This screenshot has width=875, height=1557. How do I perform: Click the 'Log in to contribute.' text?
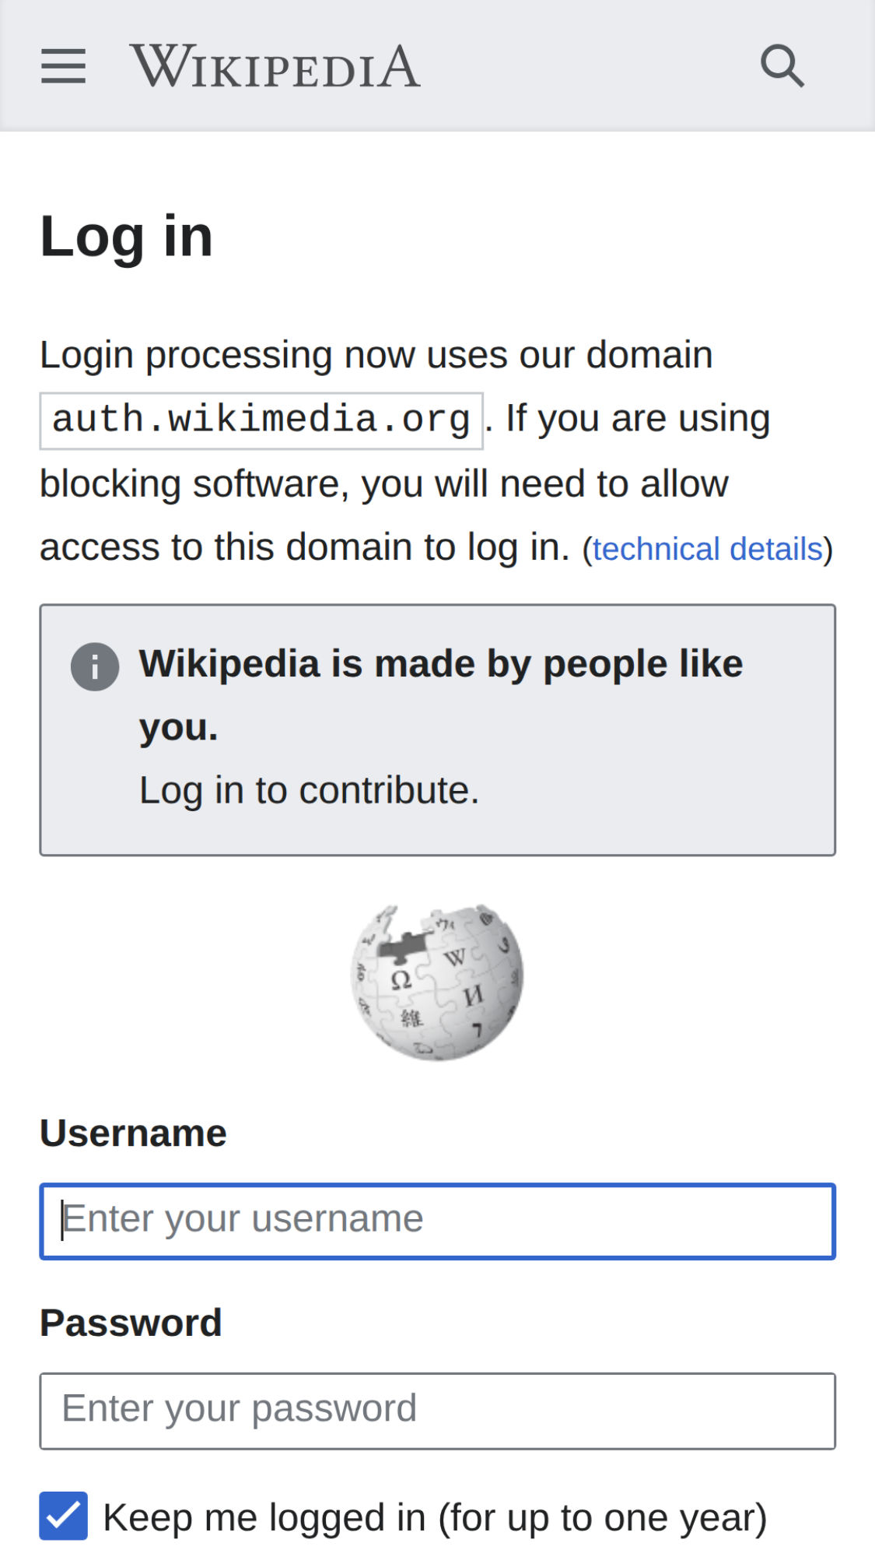[309, 790]
